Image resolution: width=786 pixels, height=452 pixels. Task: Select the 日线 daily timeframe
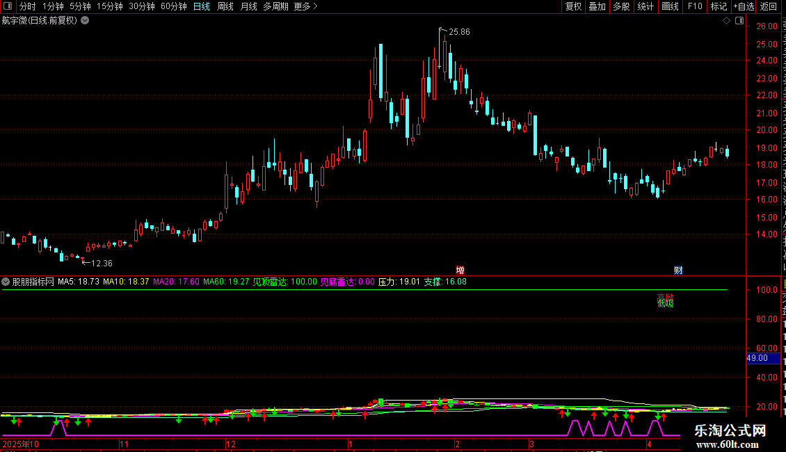point(202,6)
